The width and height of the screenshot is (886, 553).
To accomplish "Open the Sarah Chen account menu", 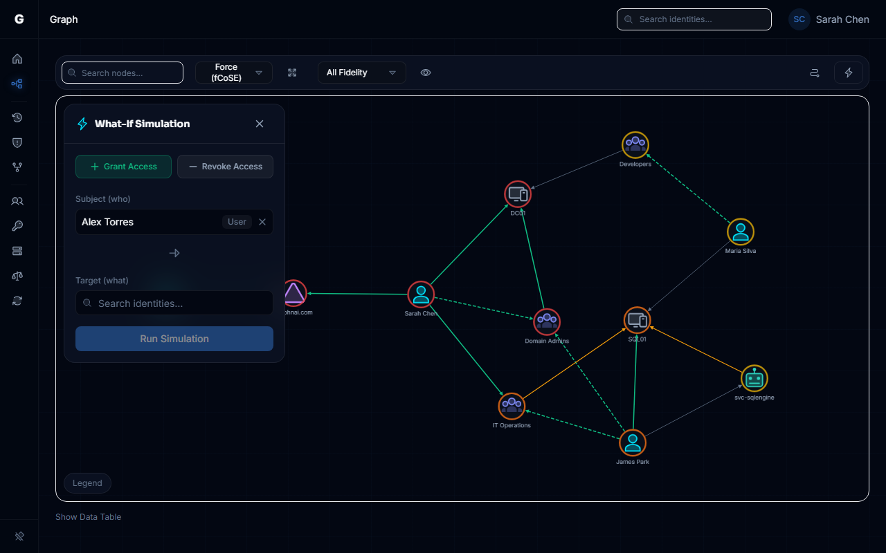I will (829, 19).
